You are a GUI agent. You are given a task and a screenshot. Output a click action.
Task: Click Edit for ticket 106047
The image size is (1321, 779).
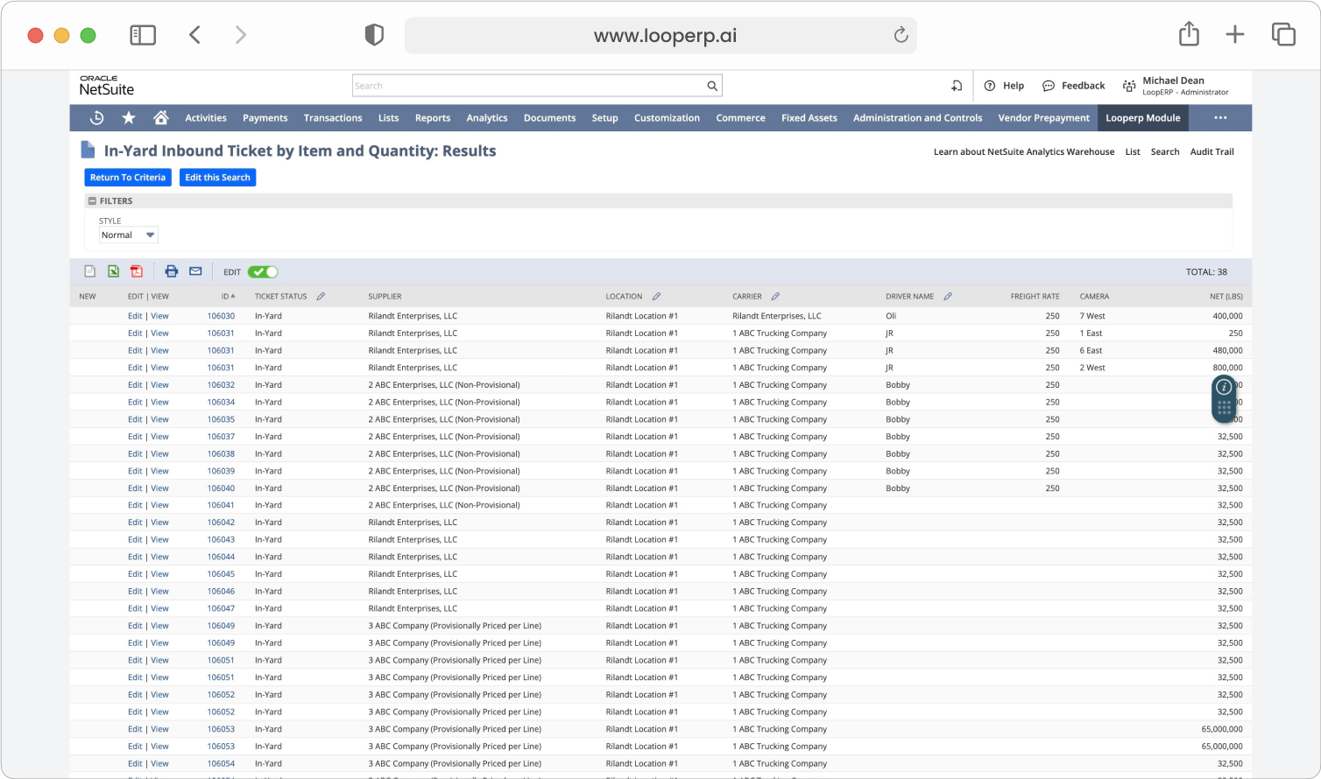135,609
